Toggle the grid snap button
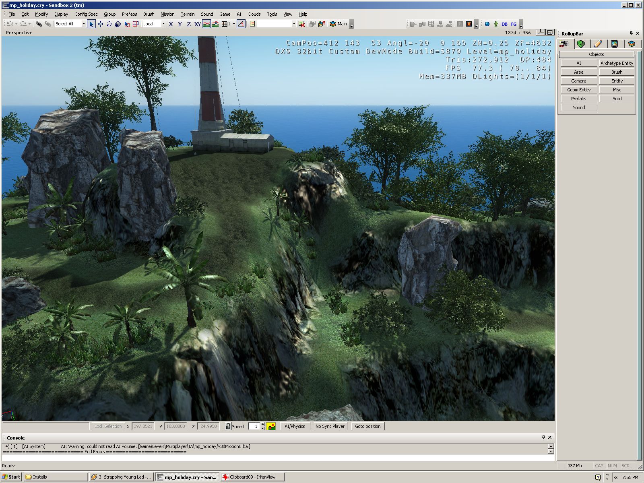This screenshot has width=644, height=483. tap(226, 24)
